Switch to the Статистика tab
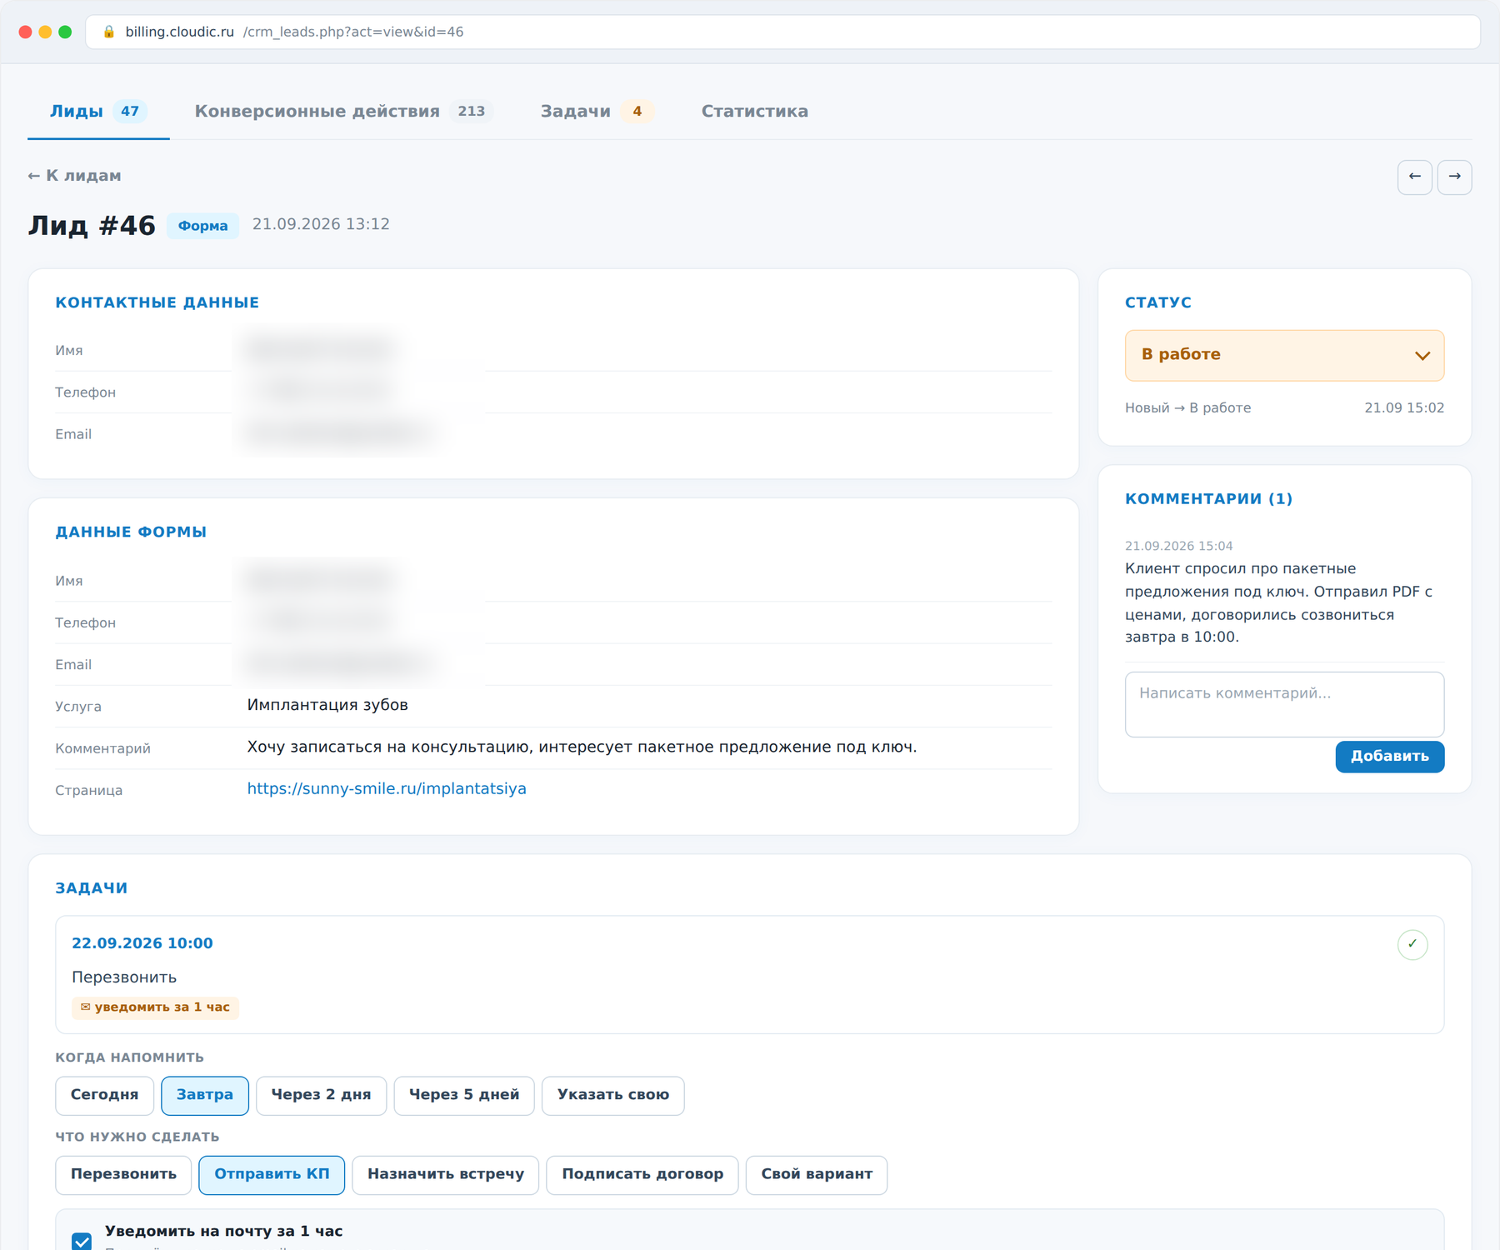The height and width of the screenshot is (1250, 1500). [x=754, y=112]
